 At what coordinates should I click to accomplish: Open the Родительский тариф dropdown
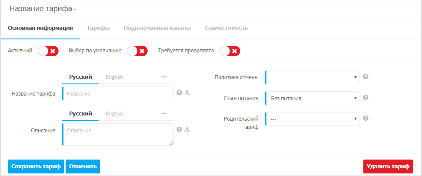pyautogui.click(x=312, y=119)
